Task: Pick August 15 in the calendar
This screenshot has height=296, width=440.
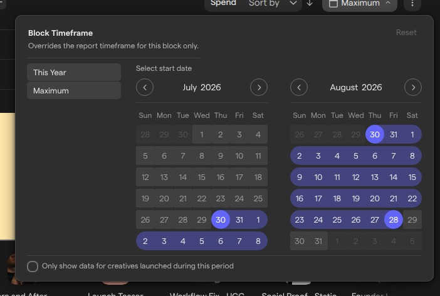Action: [x=412, y=177]
